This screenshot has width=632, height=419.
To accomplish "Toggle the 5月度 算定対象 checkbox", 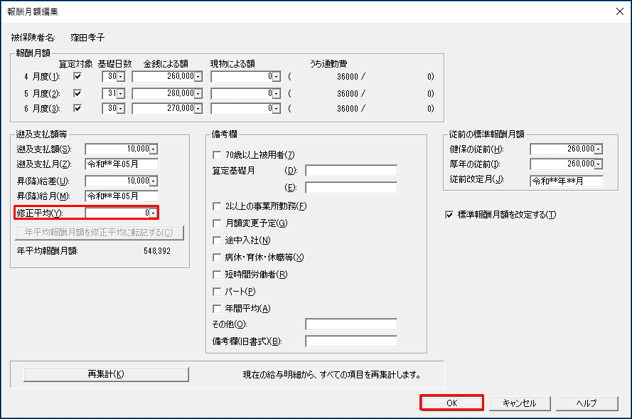I will point(77,92).
